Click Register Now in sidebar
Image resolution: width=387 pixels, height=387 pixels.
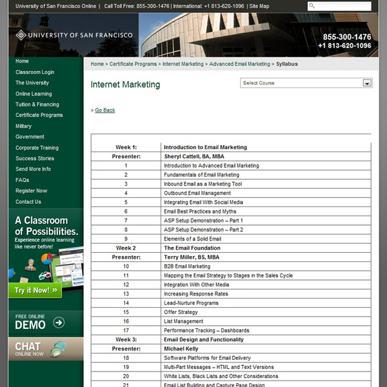point(32,191)
